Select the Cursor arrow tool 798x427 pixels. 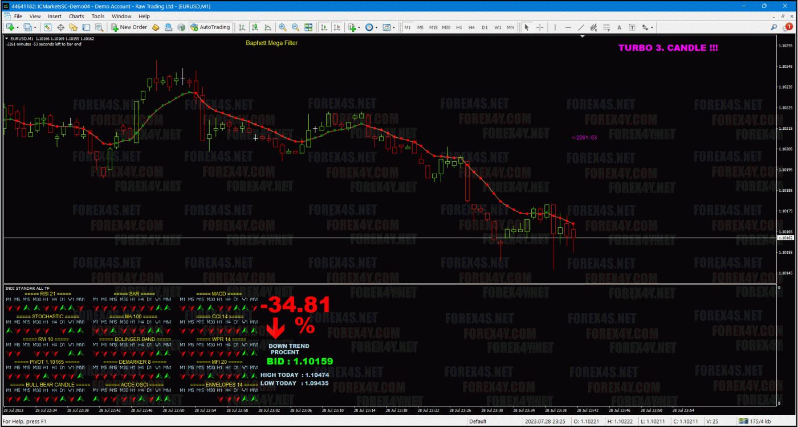pyautogui.click(x=527, y=27)
